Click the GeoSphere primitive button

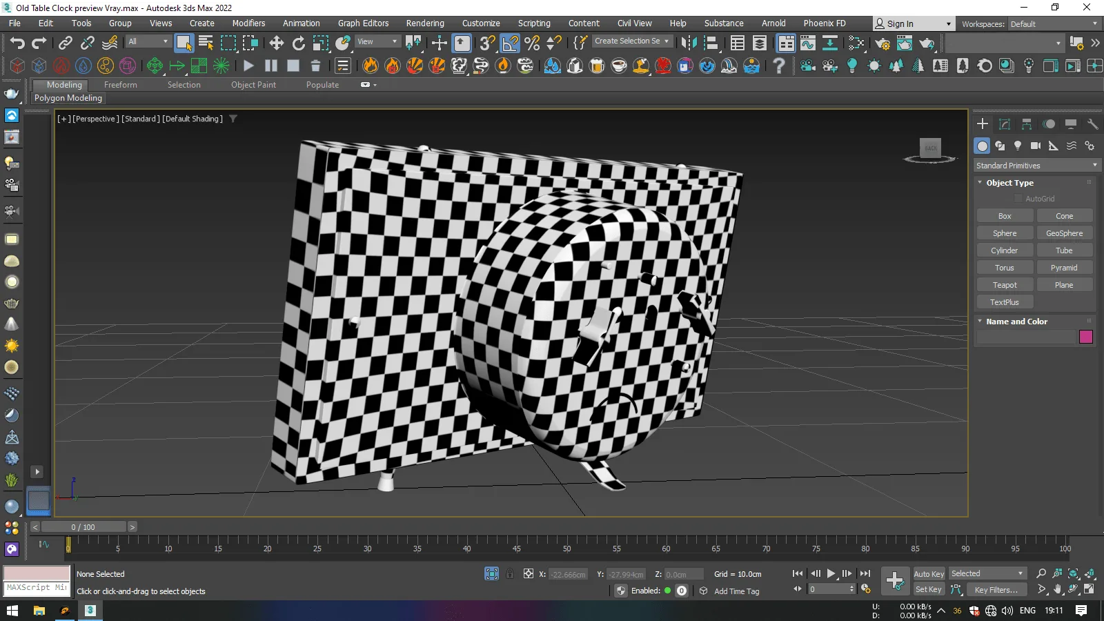1064,233
